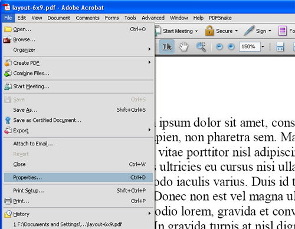
Task: Click the Zoom Out minus button
Action: click(x=219, y=47)
